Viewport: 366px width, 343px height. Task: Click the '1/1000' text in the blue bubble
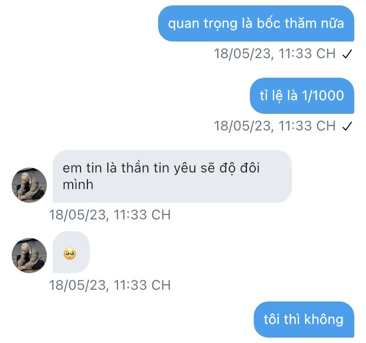(323, 96)
